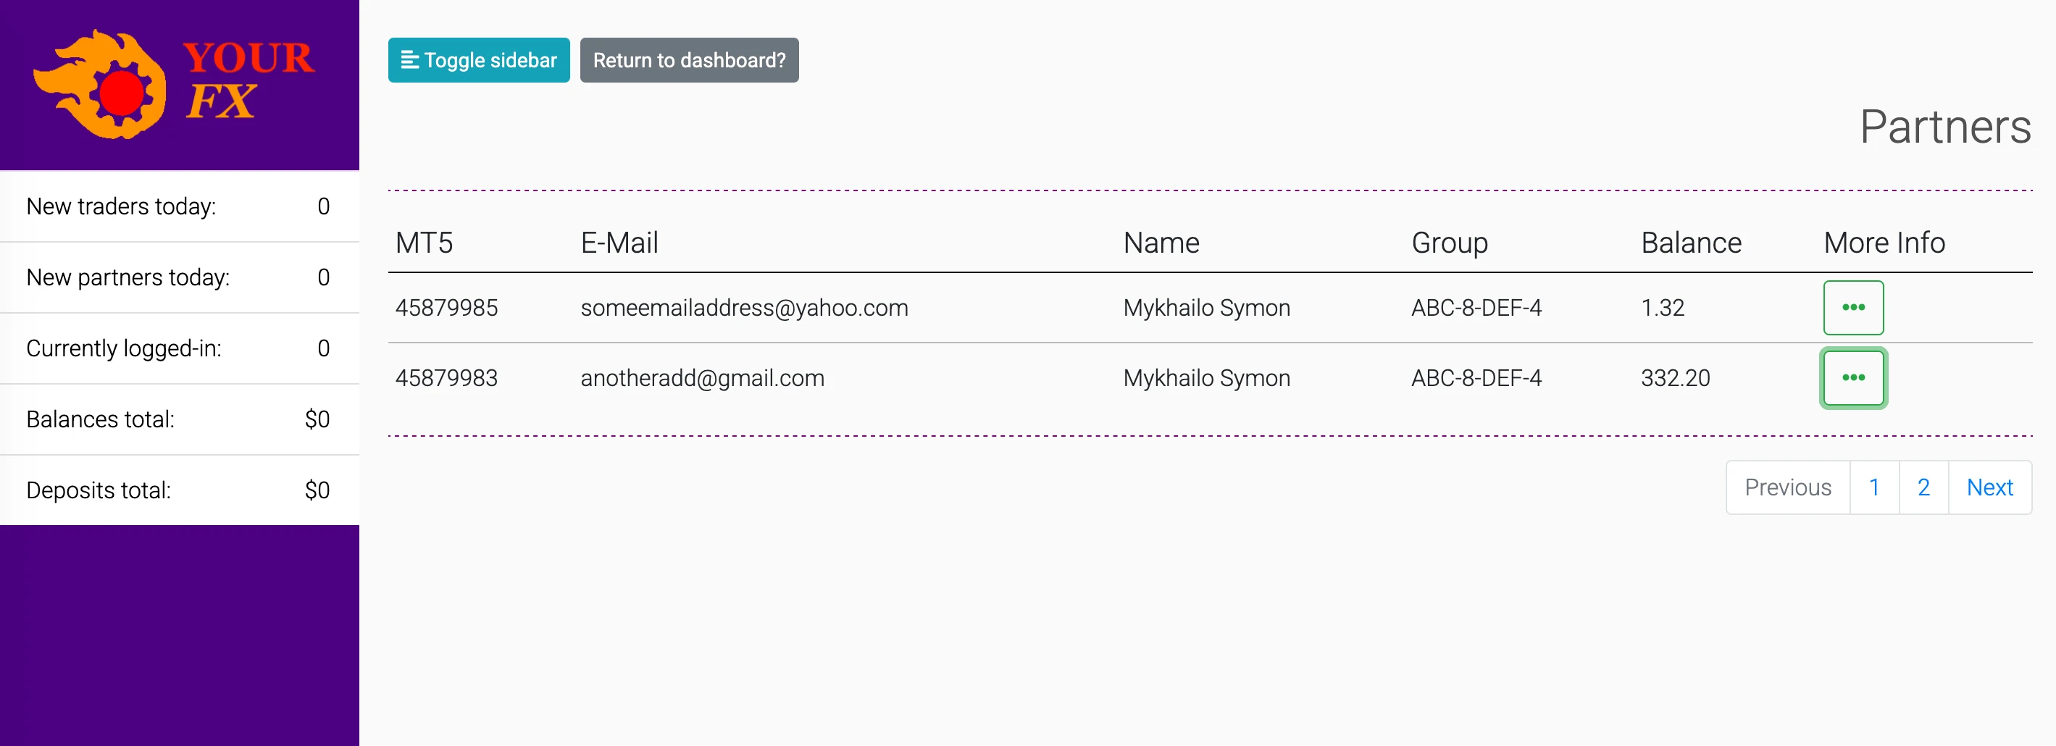Click the MT5 column header
The image size is (2056, 746).
[424, 243]
